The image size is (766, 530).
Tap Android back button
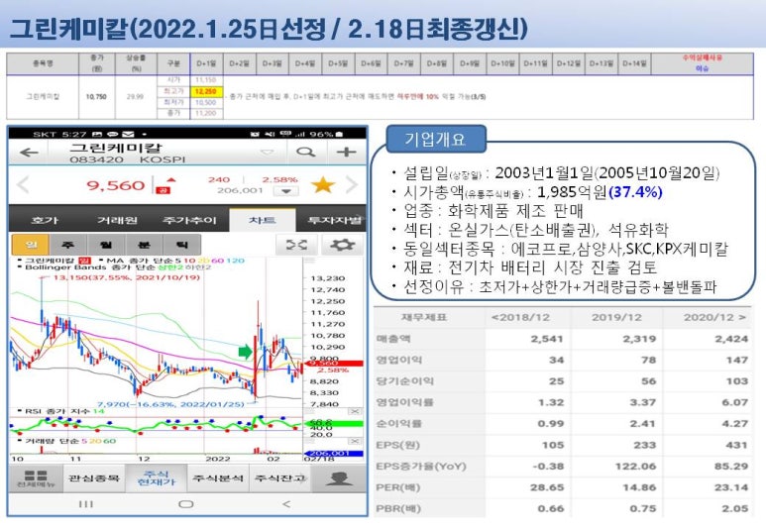286,504
